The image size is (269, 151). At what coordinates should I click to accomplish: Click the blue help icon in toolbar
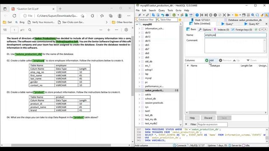point(197,15)
